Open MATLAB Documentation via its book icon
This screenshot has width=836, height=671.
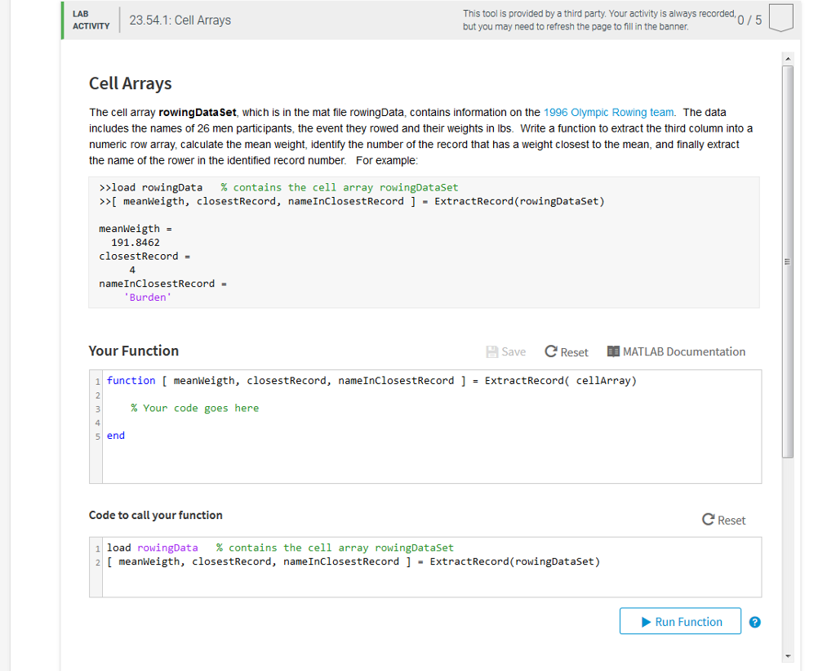614,351
